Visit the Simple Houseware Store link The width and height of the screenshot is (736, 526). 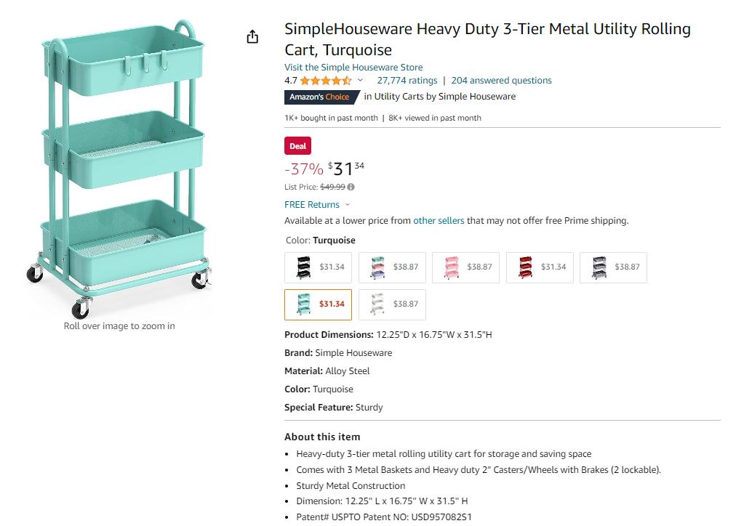click(353, 67)
